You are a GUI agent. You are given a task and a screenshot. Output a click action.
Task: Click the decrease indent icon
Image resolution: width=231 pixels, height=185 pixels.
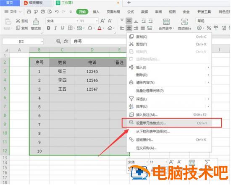(x=144, y=21)
